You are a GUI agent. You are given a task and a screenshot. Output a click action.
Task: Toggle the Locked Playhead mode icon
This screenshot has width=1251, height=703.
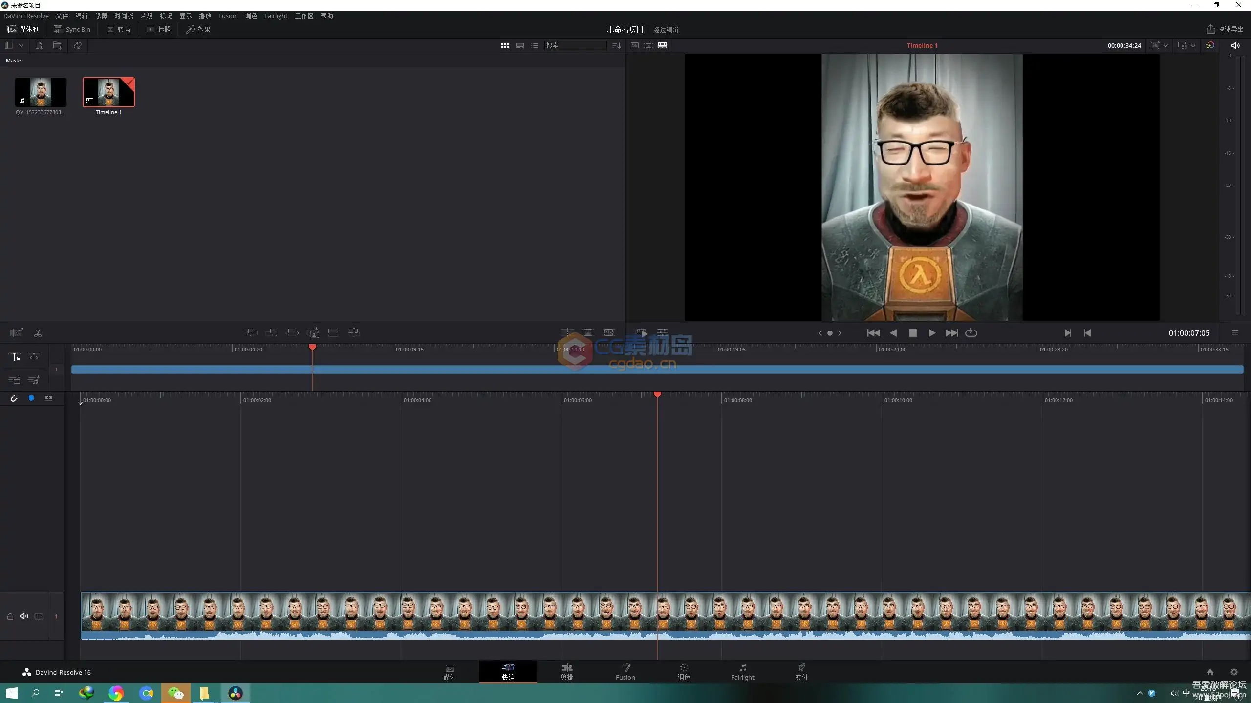tap(14, 357)
